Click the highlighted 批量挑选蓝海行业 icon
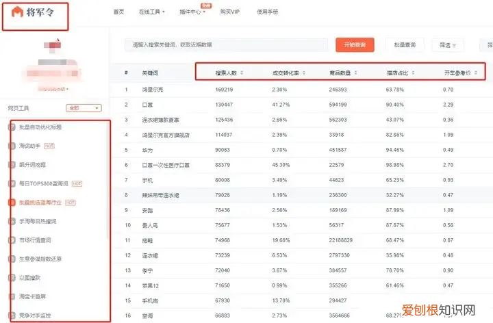493x323 pixels. pos(12,203)
